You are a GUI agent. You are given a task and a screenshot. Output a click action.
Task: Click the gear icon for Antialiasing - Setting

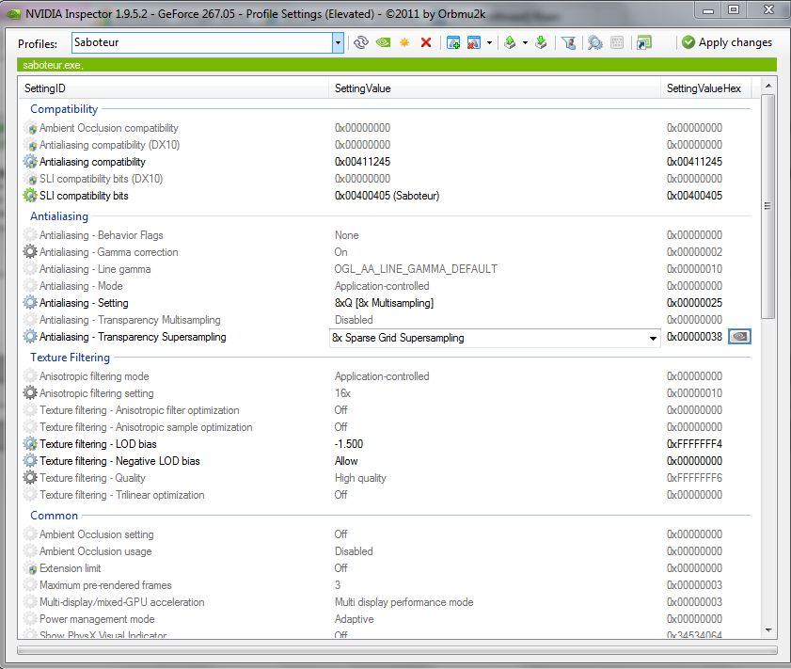click(30, 303)
